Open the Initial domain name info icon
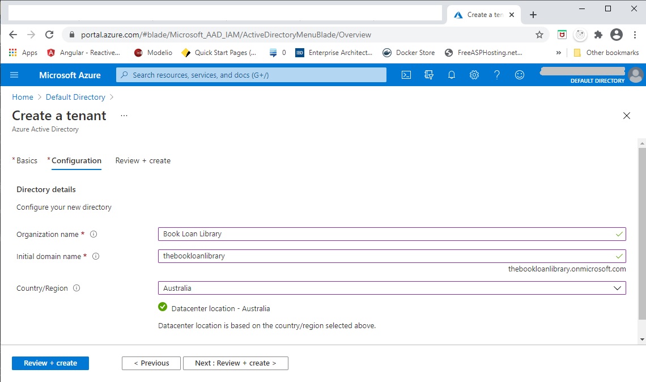Screen dimensions: 646x382 coord(95,256)
